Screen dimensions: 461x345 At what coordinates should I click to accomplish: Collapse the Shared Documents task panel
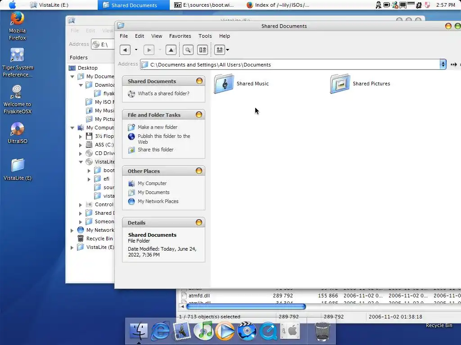pos(199,81)
